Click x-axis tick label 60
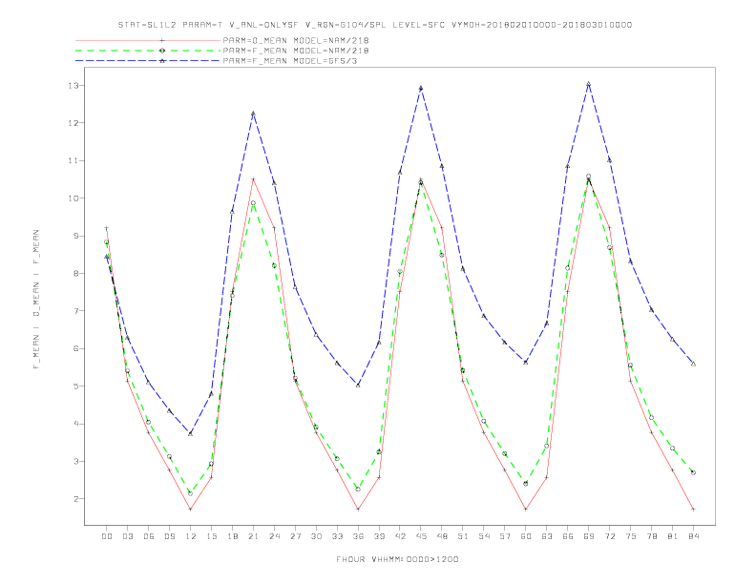The image size is (756, 584). [526, 536]
